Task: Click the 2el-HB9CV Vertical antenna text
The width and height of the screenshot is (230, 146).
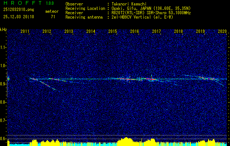Action: click(x=142, y=17)
